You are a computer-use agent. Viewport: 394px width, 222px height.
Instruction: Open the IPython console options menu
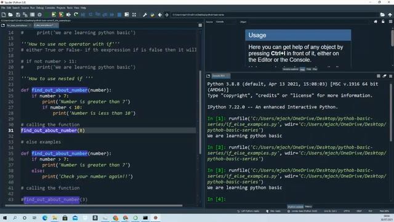tap(390, 76)
